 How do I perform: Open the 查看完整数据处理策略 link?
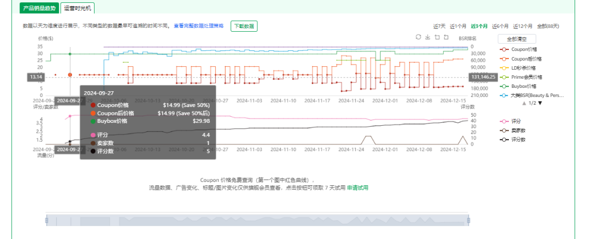(199, 26)
